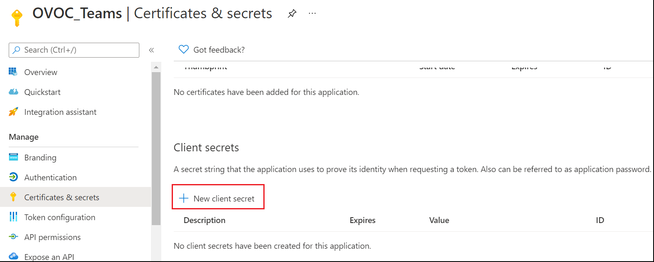This screenshot has width=654, height=262.
Task: Click the Expires column header for secrets
Action: pyautogui.click(x=362, y=220)
